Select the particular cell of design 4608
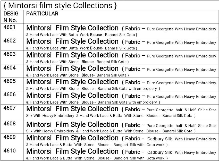 [x=121, y=128]
